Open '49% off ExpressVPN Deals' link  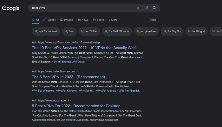68,62
